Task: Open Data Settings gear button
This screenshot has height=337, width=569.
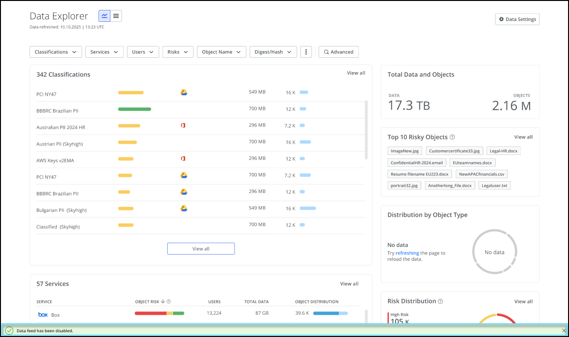Action: click(517, 19)
